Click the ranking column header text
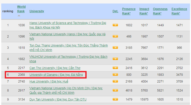 click(8, 11)
